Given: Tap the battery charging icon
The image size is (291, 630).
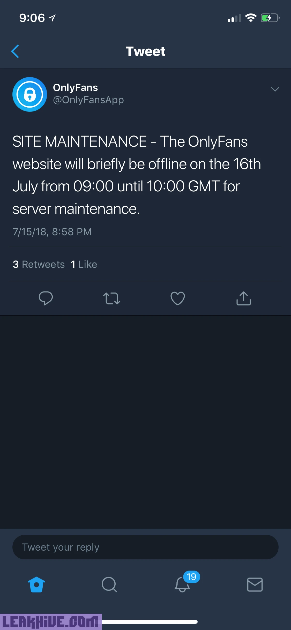Looking at the screenshot, I should click(270, 18).
